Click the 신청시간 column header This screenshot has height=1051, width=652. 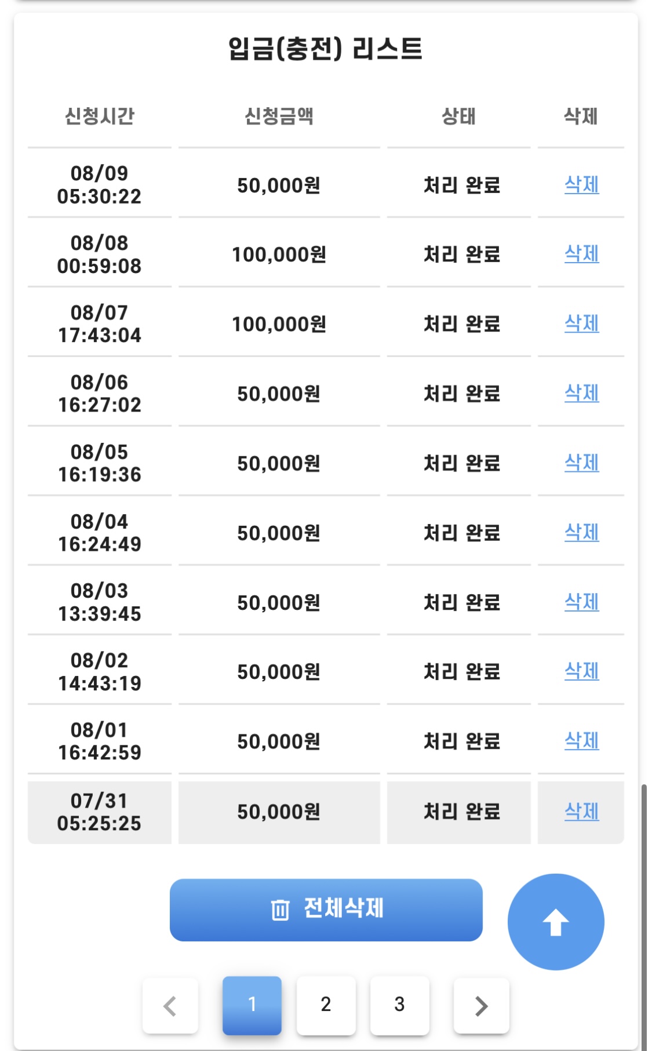pyautogui.click(x=100, y=117)
